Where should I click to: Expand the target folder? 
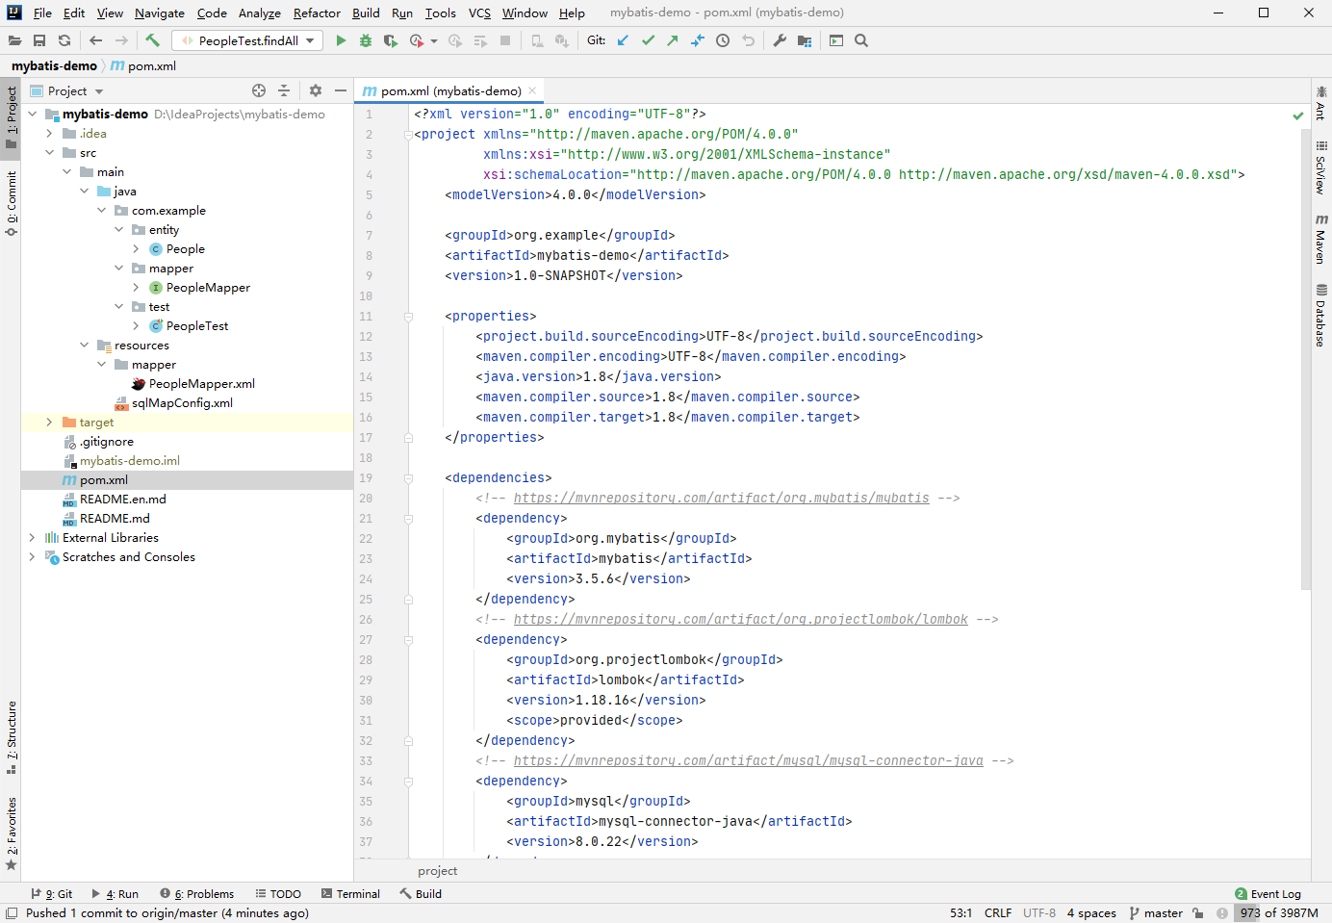coord(49,423)
